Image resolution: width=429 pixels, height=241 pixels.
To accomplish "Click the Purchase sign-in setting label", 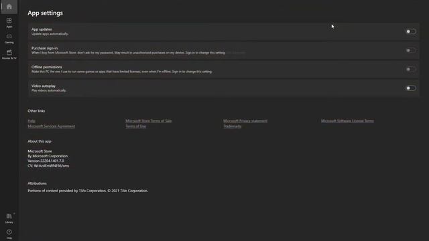I will click(45, 48).
